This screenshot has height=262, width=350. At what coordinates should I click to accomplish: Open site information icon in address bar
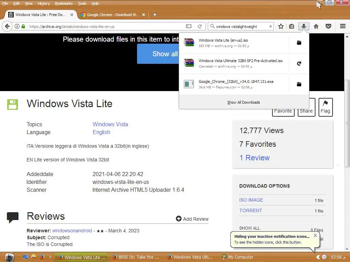17,26
